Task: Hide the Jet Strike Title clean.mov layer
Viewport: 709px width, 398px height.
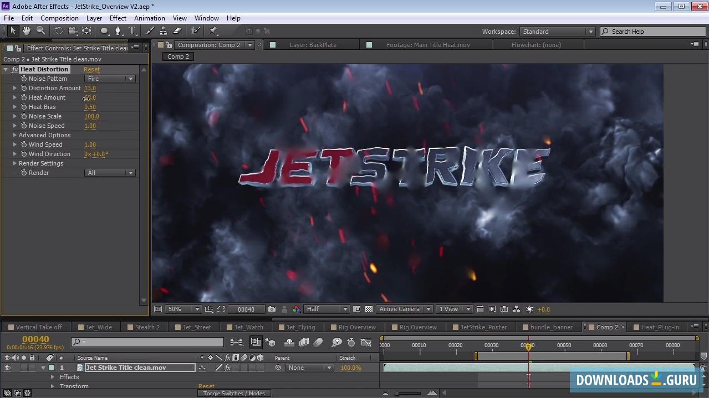Action: tap(7, 368)
